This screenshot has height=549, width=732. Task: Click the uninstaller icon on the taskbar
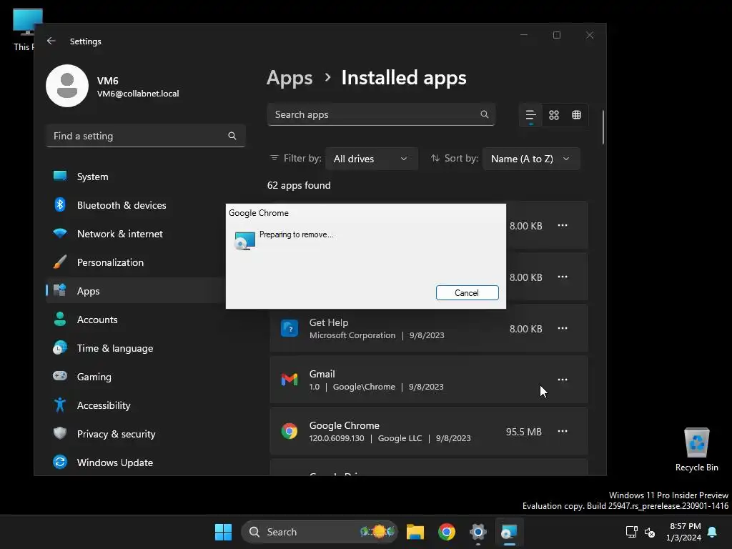[509, 532]
